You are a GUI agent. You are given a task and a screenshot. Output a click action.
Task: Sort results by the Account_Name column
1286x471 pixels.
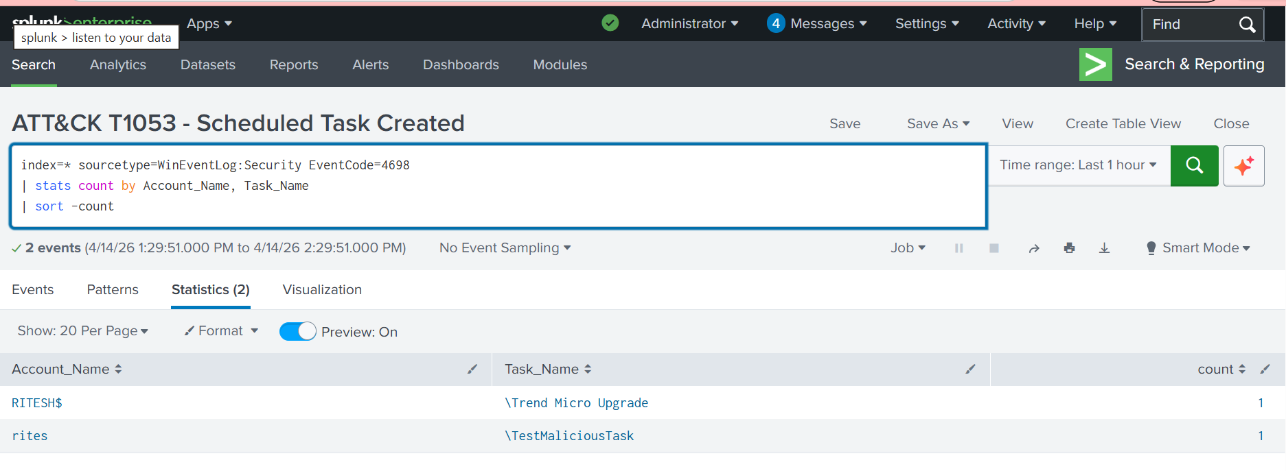(x=67, y=369)
